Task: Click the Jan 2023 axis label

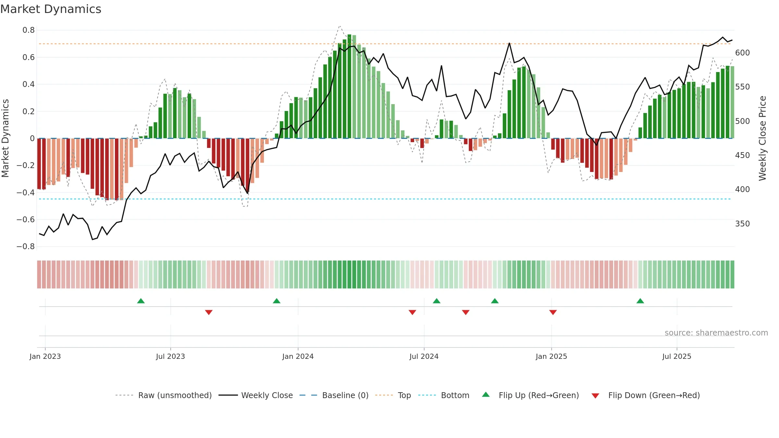Action: point(45,356)
